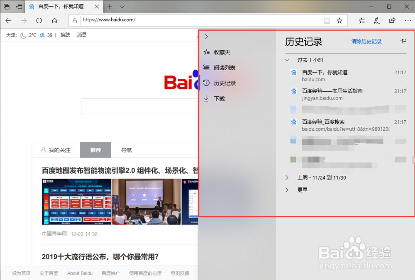Click 关于百度 footer link
The width and height of the screenshot is (415, 280).
49,273
